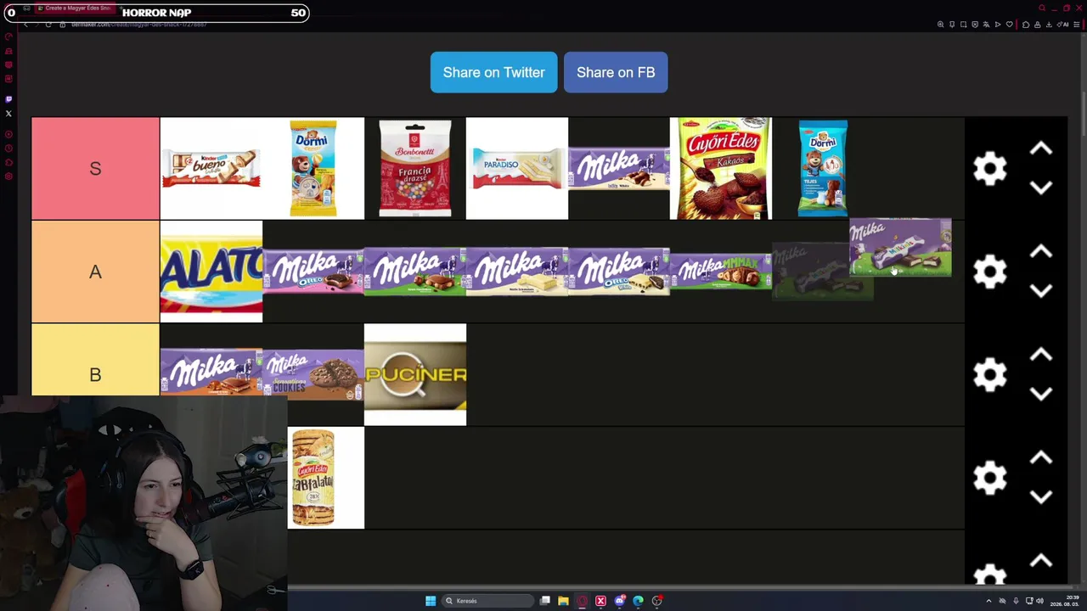Click the snapshot selection icon
Viewport: 1087px width, 611px height.
pyautogui.click(x=963, y=25)
